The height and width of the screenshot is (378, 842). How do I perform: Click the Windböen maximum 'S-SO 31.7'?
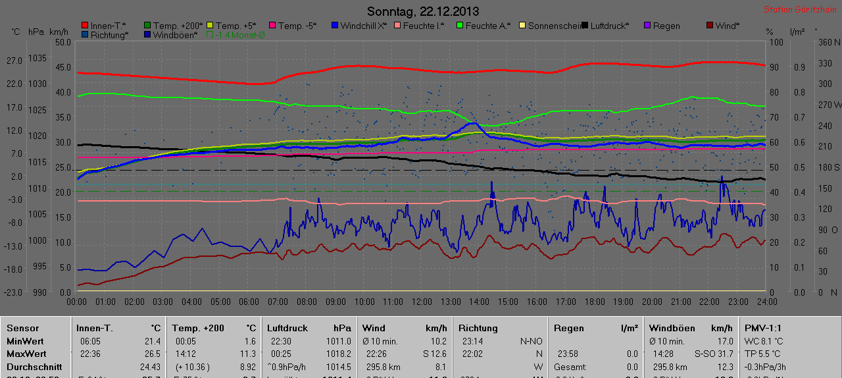click(714, 354)
